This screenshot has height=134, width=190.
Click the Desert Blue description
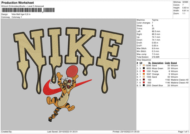click(x=157, y=85)
